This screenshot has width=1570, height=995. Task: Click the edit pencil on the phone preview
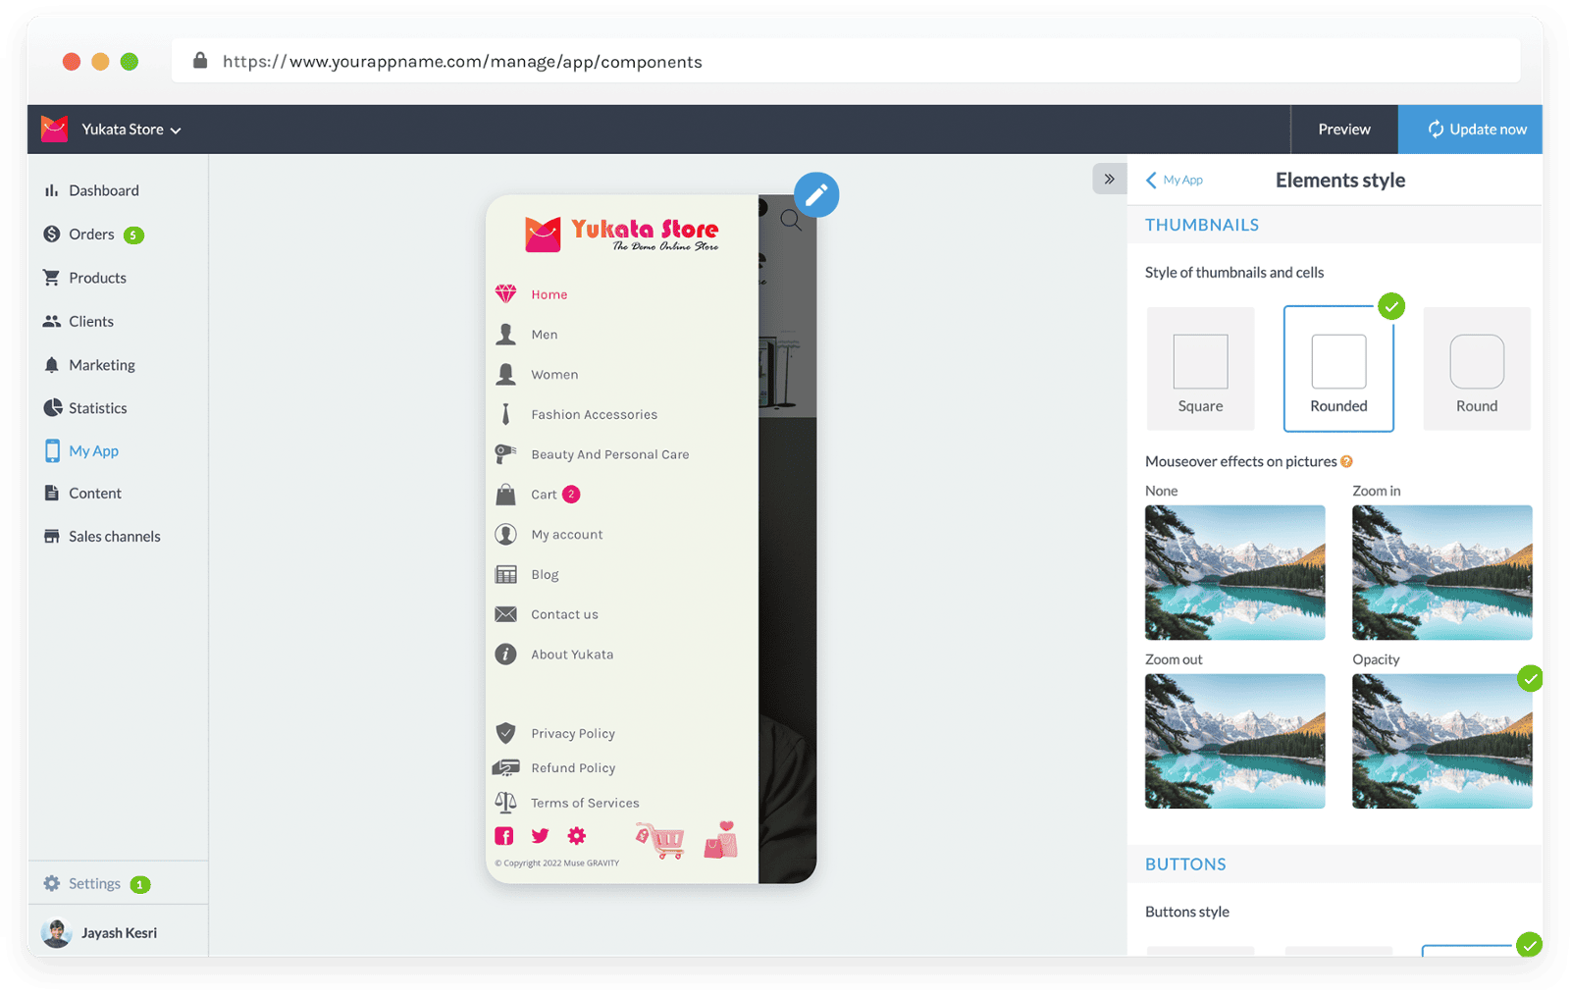[x=816, y=194]
